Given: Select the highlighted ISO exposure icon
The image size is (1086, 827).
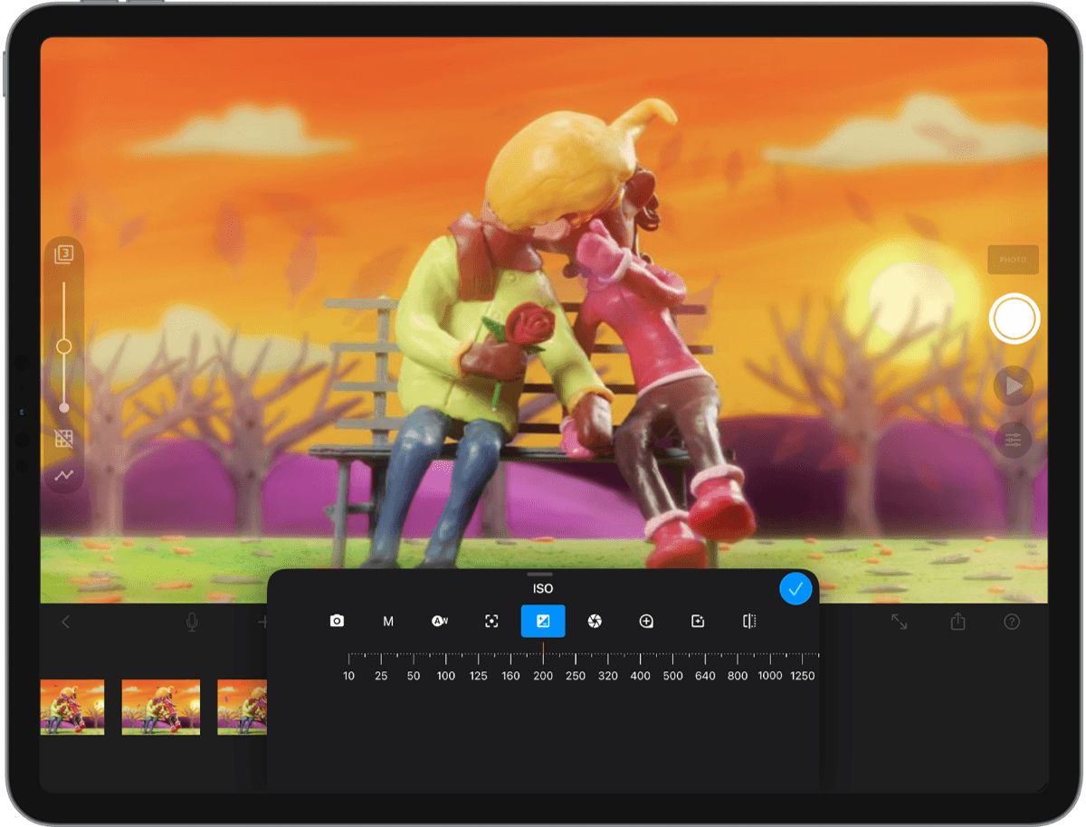Looking at the screenshot, I should point(543,622).
